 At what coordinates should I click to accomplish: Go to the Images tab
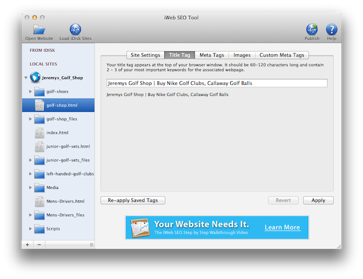pyautogui.click(x=242, y=55)
